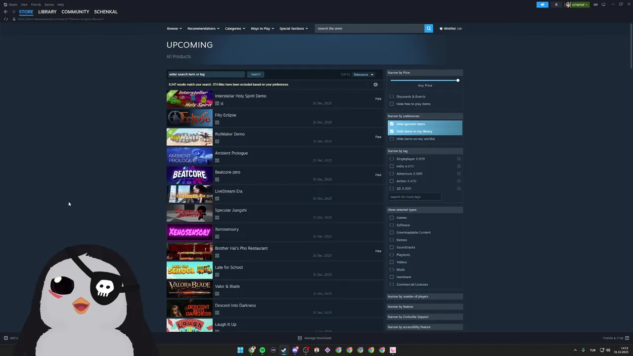The image size is (633, 356).
Task: Check Hide free to play items
Action: [x=392, y=104]
